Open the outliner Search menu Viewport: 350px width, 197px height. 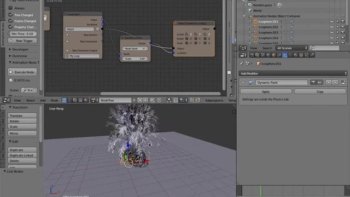coord(267,48)
